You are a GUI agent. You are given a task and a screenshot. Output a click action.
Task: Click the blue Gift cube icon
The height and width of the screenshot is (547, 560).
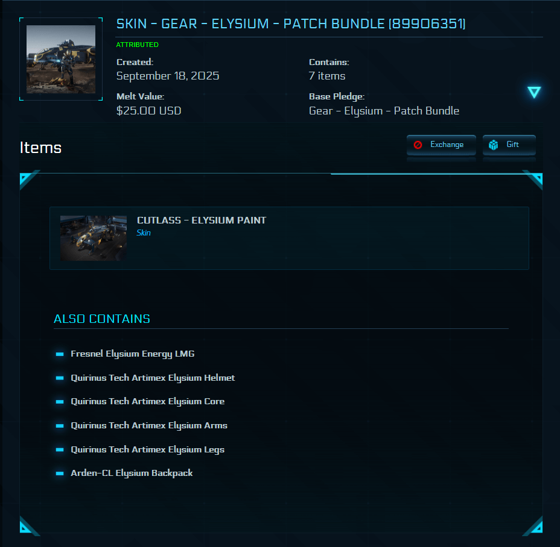pyautogui.click(x=494, y=145)
